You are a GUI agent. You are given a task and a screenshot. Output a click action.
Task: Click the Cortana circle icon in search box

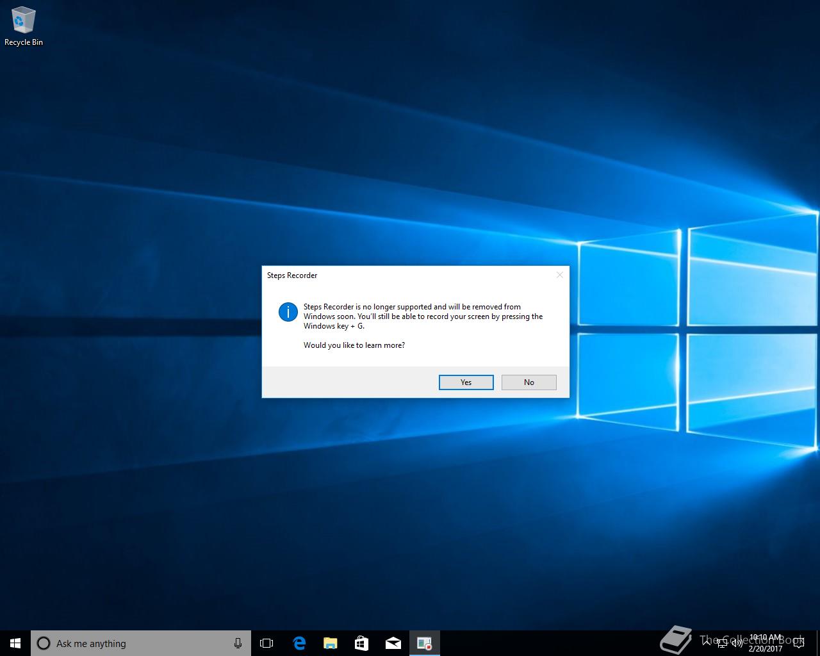tap(44, 643)
